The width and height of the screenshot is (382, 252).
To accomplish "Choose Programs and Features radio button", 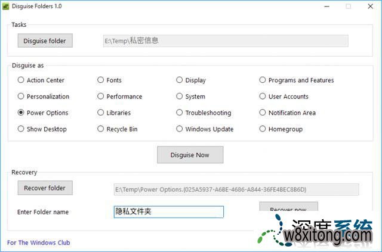I will point(263,80).
